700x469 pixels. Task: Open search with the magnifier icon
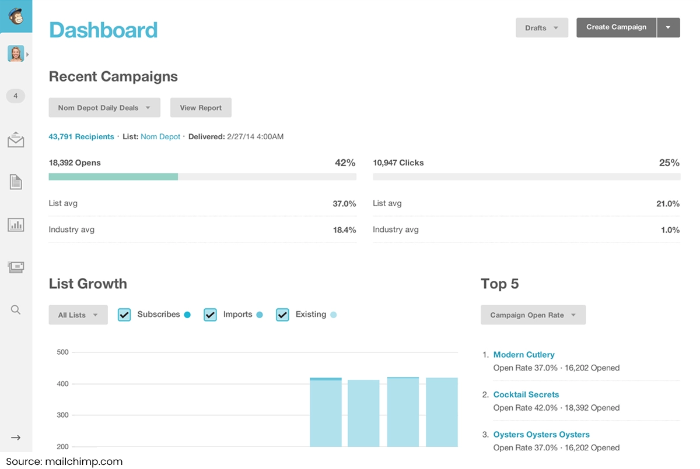[x=16, y=310]
